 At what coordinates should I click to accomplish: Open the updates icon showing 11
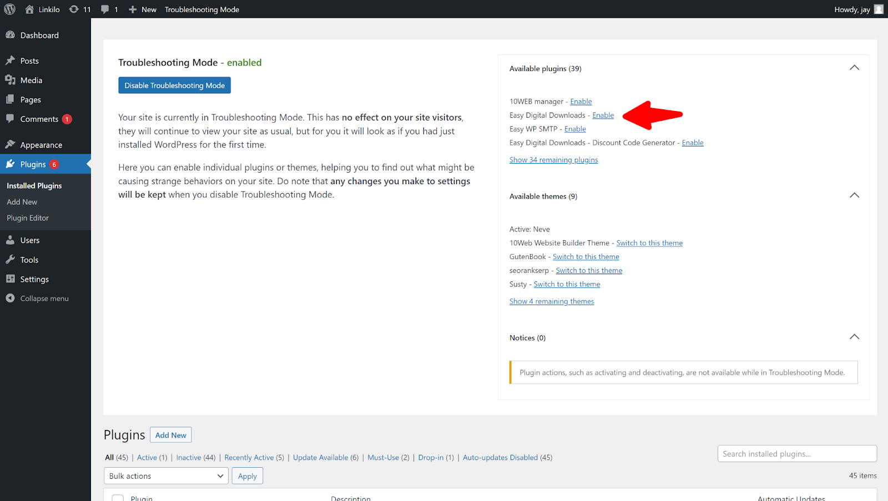click(x=74, y=9)
